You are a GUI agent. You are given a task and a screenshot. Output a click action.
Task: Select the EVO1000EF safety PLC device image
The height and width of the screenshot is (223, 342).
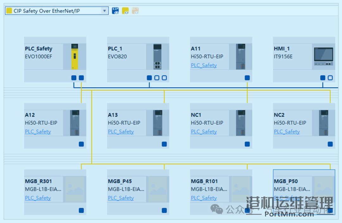click(75, 57)
